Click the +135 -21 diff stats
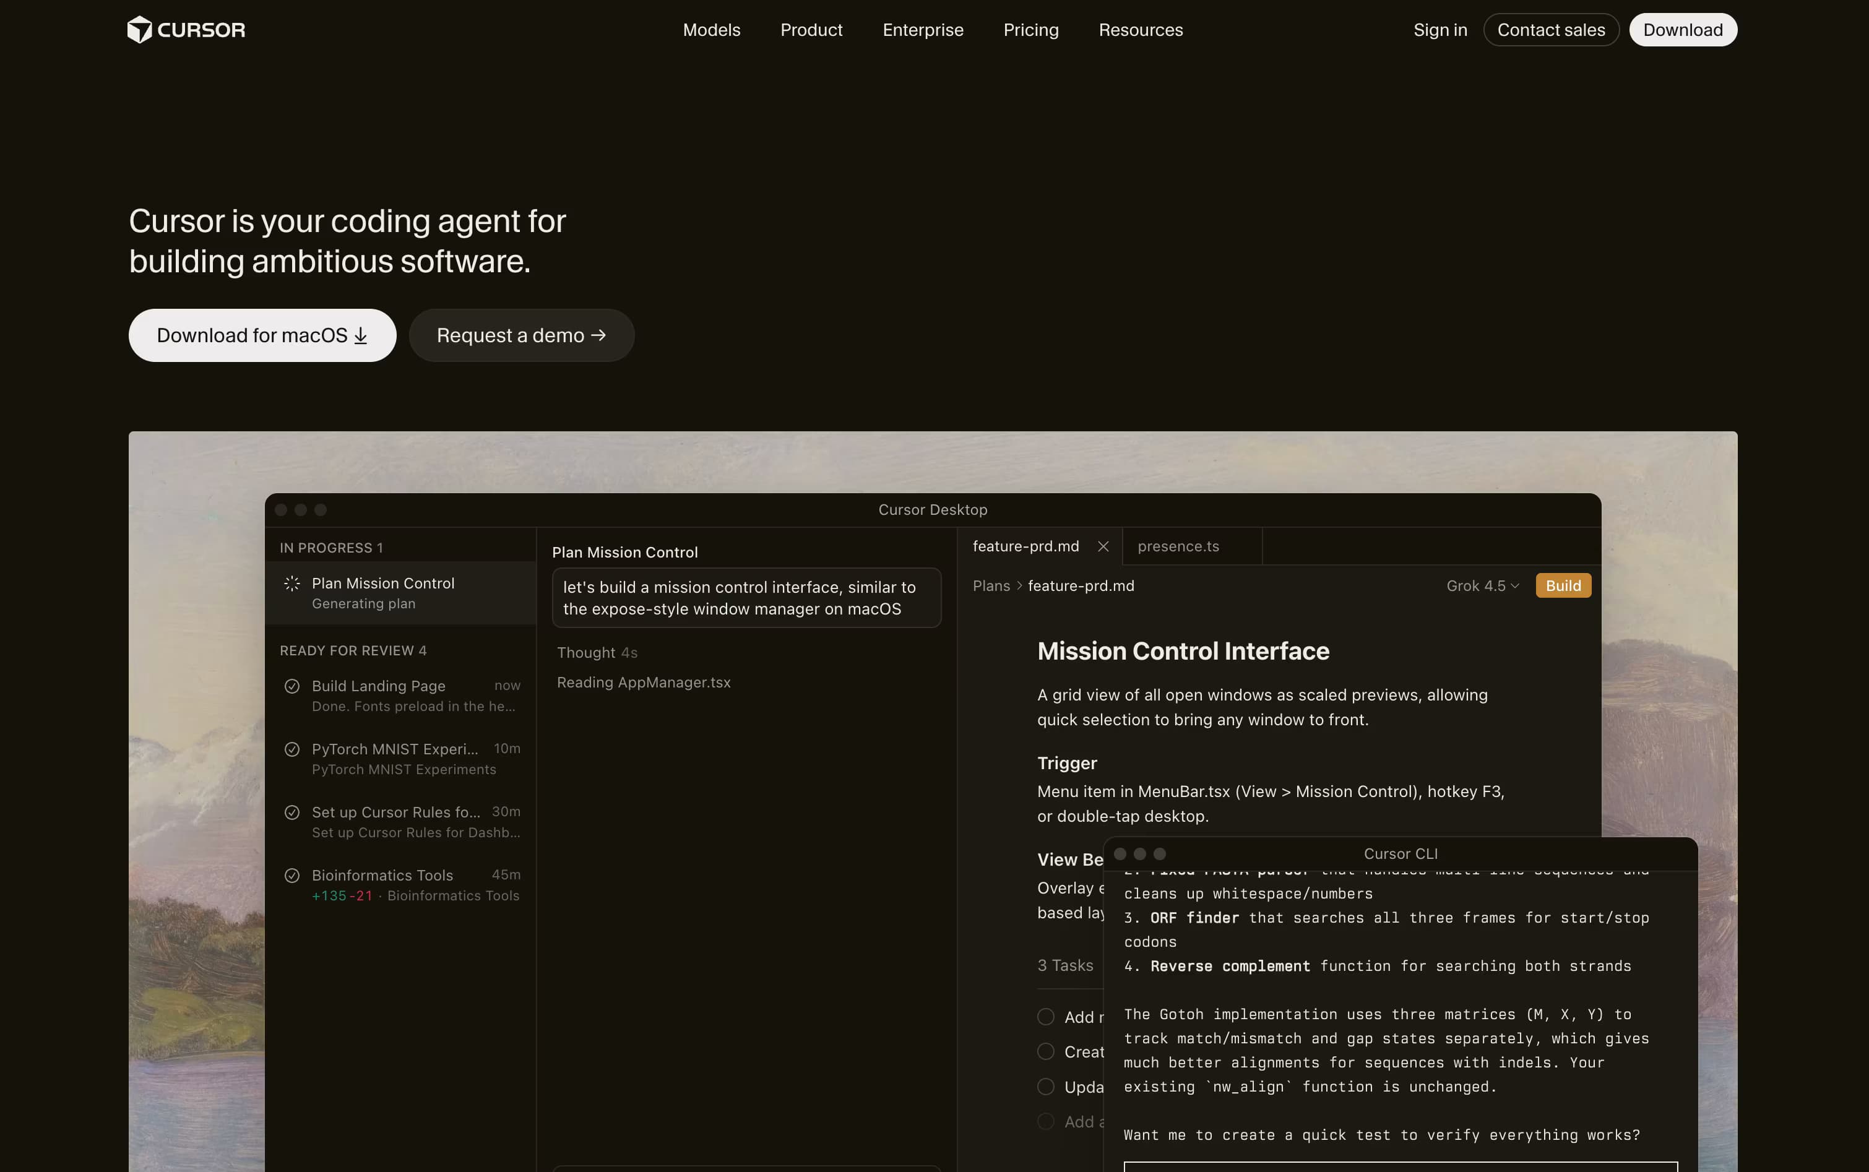Image resolution: width=1869 pixels, height=1172 pixels. (x=342, y=896)
